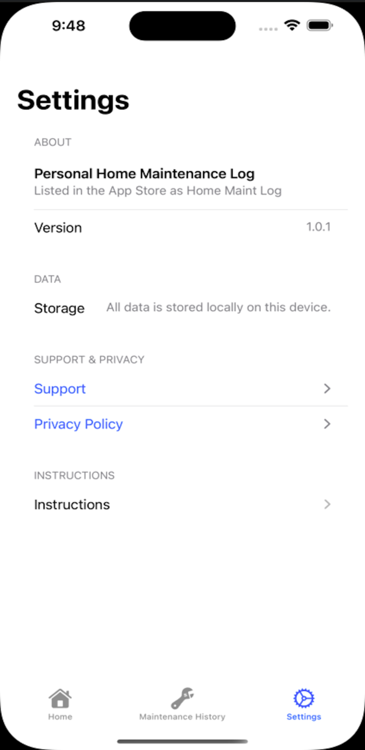Switch to the Home tab label
The height and width of the screenshot is (750, 365).
tap(60, 717)
